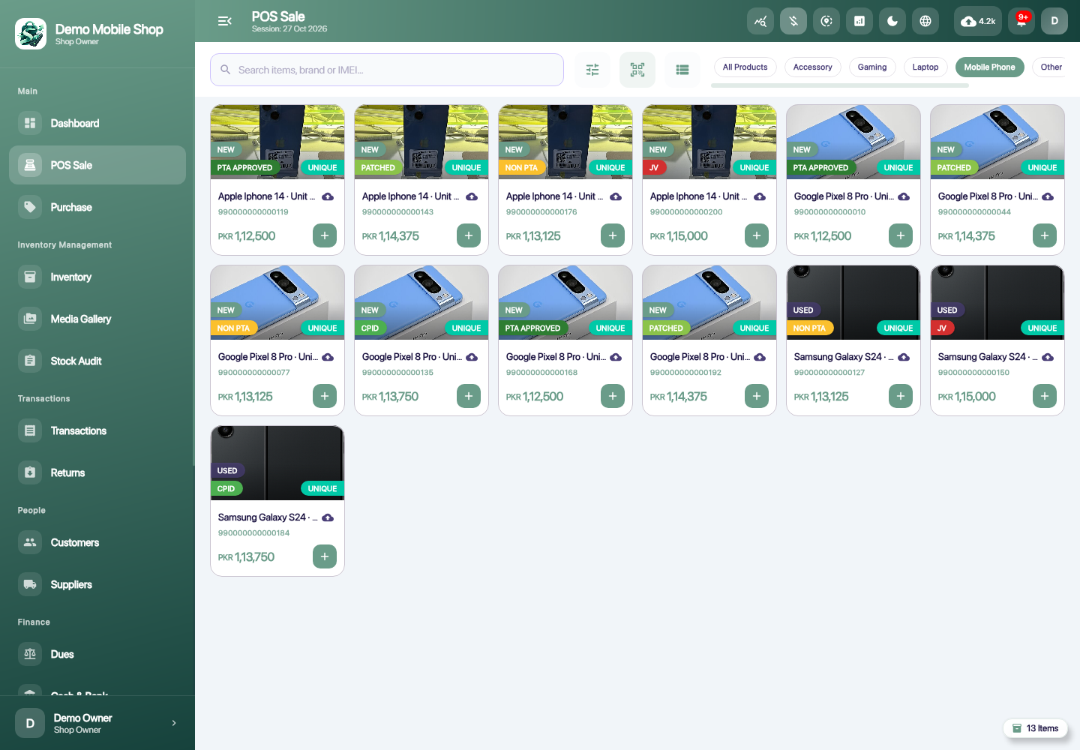Add Samsung Galaxy S24 IMEI ending 0184
Screen dimensions: 1080x750
pyautogui.click(x=325, y=556)
